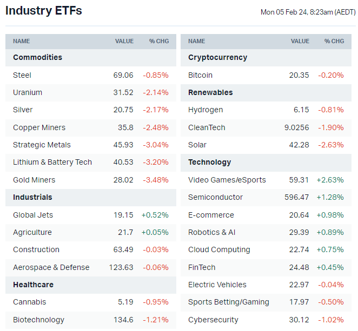Open Semiconductor ETF details
Image resolution: width=358 pixels, height=331 pixels.
click(215, 197)
